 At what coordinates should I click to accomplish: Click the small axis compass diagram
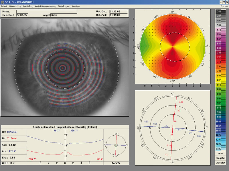[116, 145]
